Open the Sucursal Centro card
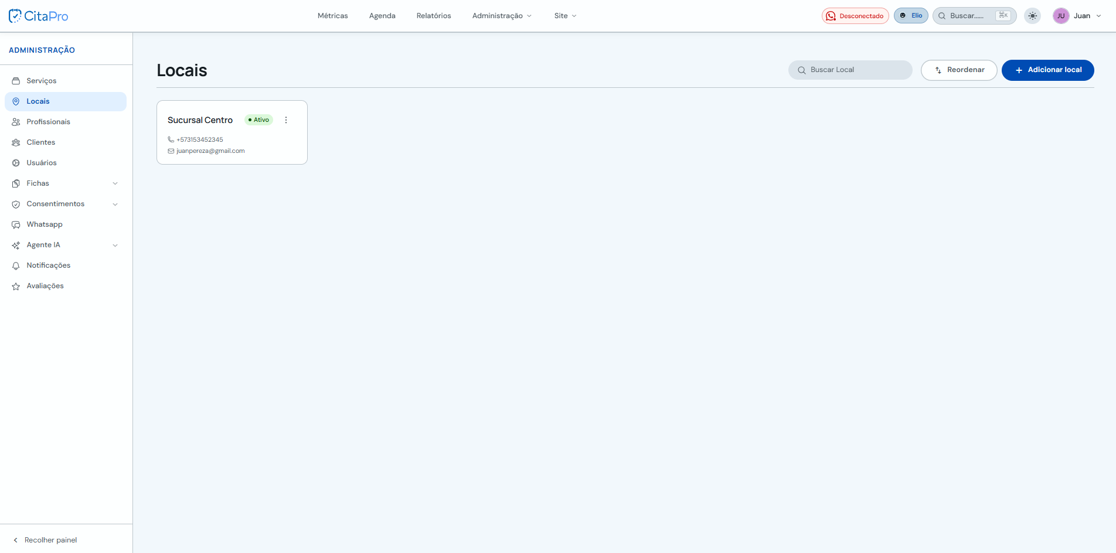This screenshot has height=553, width=1116. tap(232, 132)
